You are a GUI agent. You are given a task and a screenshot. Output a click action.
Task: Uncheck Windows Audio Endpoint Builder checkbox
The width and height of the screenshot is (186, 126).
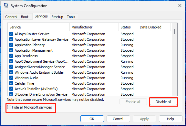click(11, 72)
